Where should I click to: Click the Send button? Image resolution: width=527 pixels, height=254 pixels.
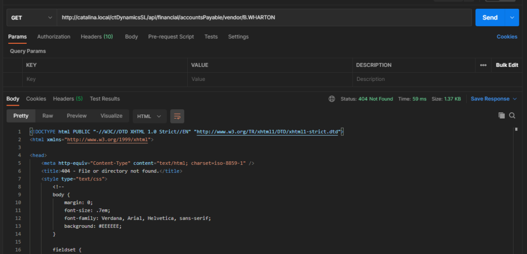(x=490, y=18)
